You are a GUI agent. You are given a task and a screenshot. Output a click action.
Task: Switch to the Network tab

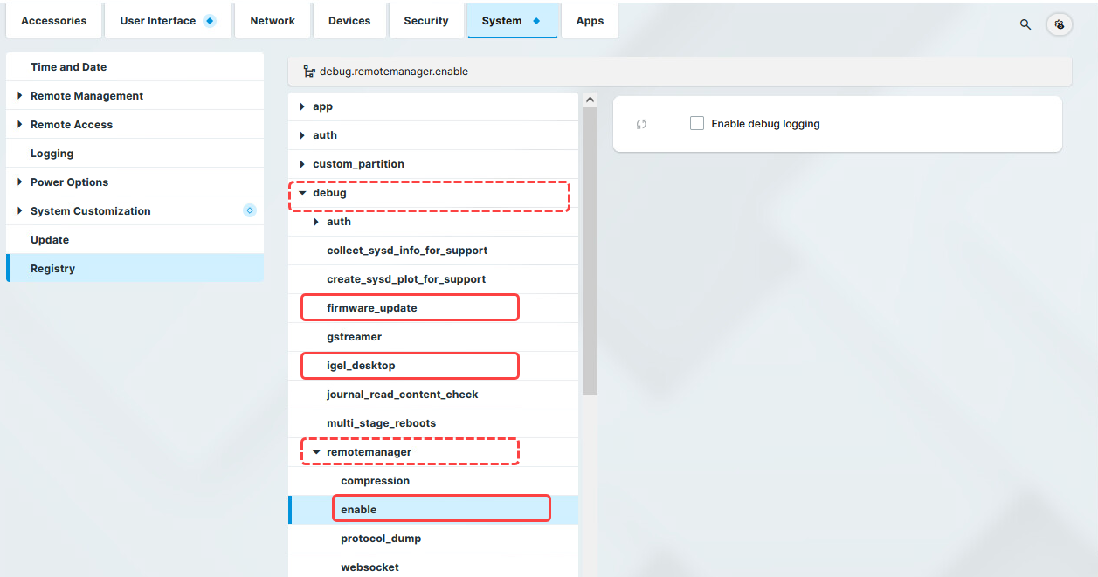coord(272,19)
